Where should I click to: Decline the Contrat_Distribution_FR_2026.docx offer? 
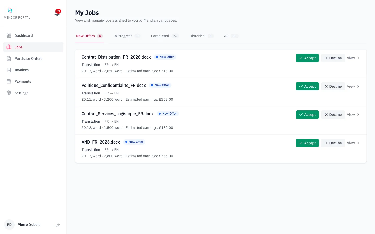tap(333, 58)
